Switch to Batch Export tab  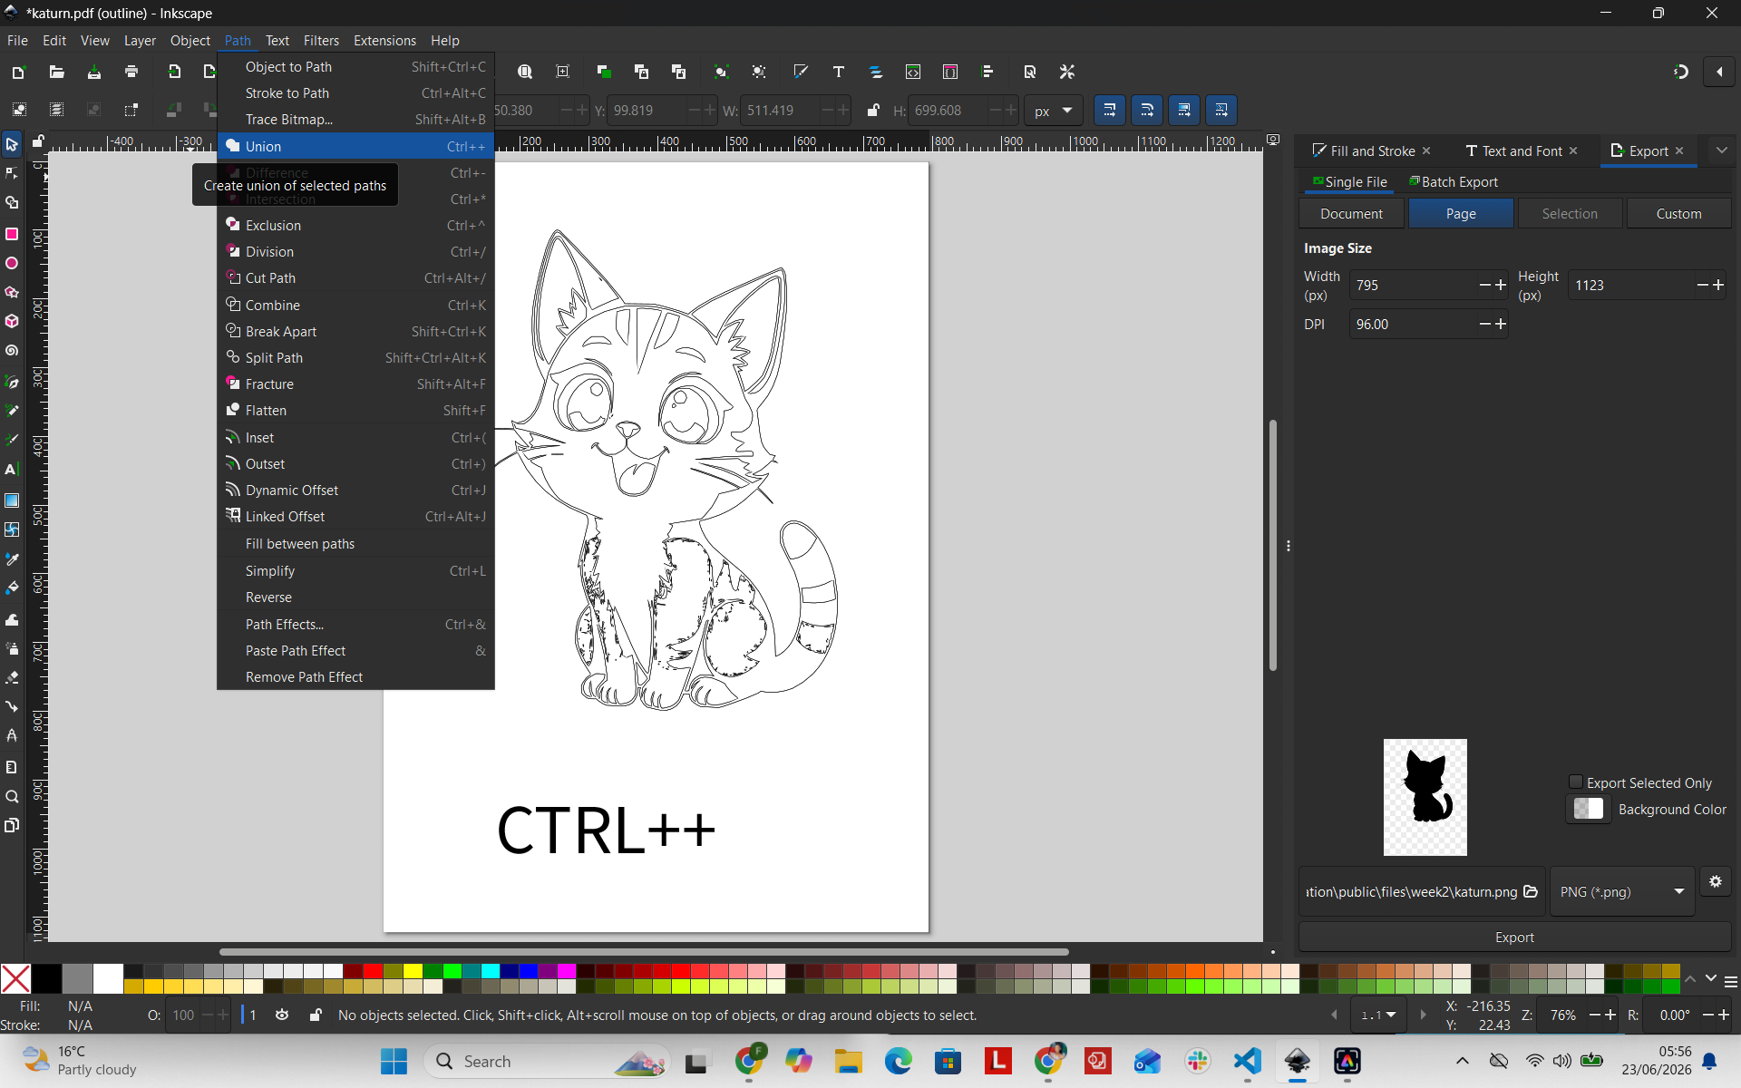tap(1453, 181)
